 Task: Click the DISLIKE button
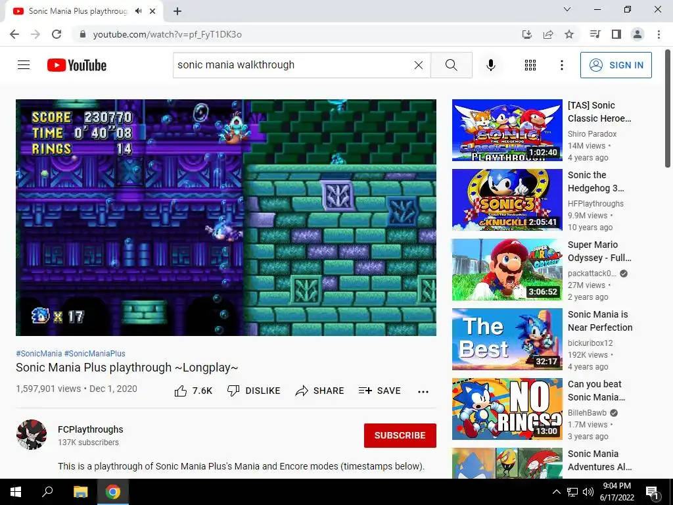pyautogui.click(x=254, y=391)
